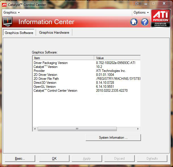Select the Provider row label
Viewport: 173px width, 167px height.
coord(39,71)
